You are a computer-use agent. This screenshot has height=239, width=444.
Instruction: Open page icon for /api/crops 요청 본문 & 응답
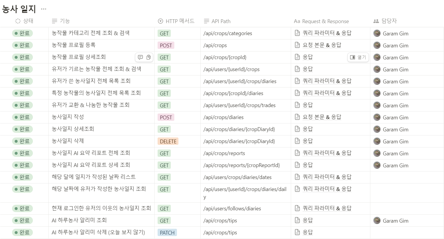[297, 45]
